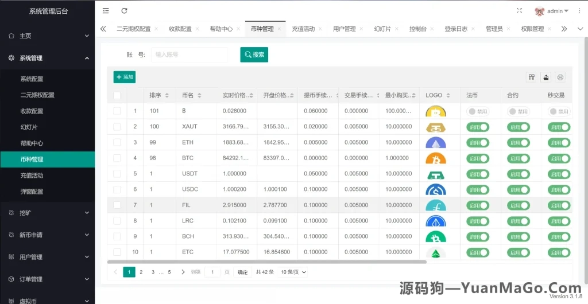Toggle 合约 switch for USDT row
Viewport: 588px width, 304px height.
[519, 174]
